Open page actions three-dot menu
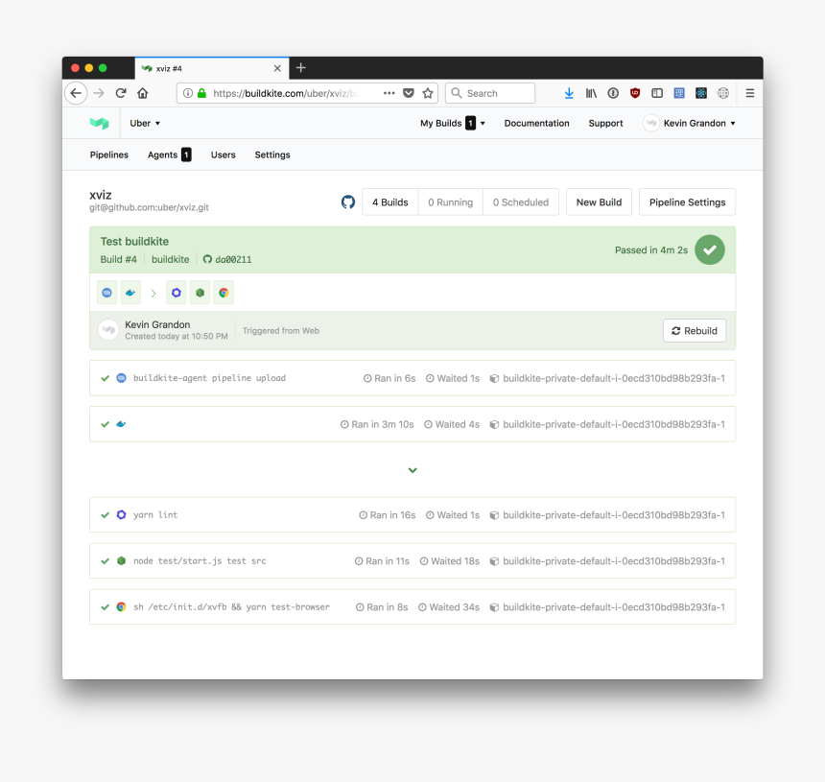 click(x=389, y=93)
